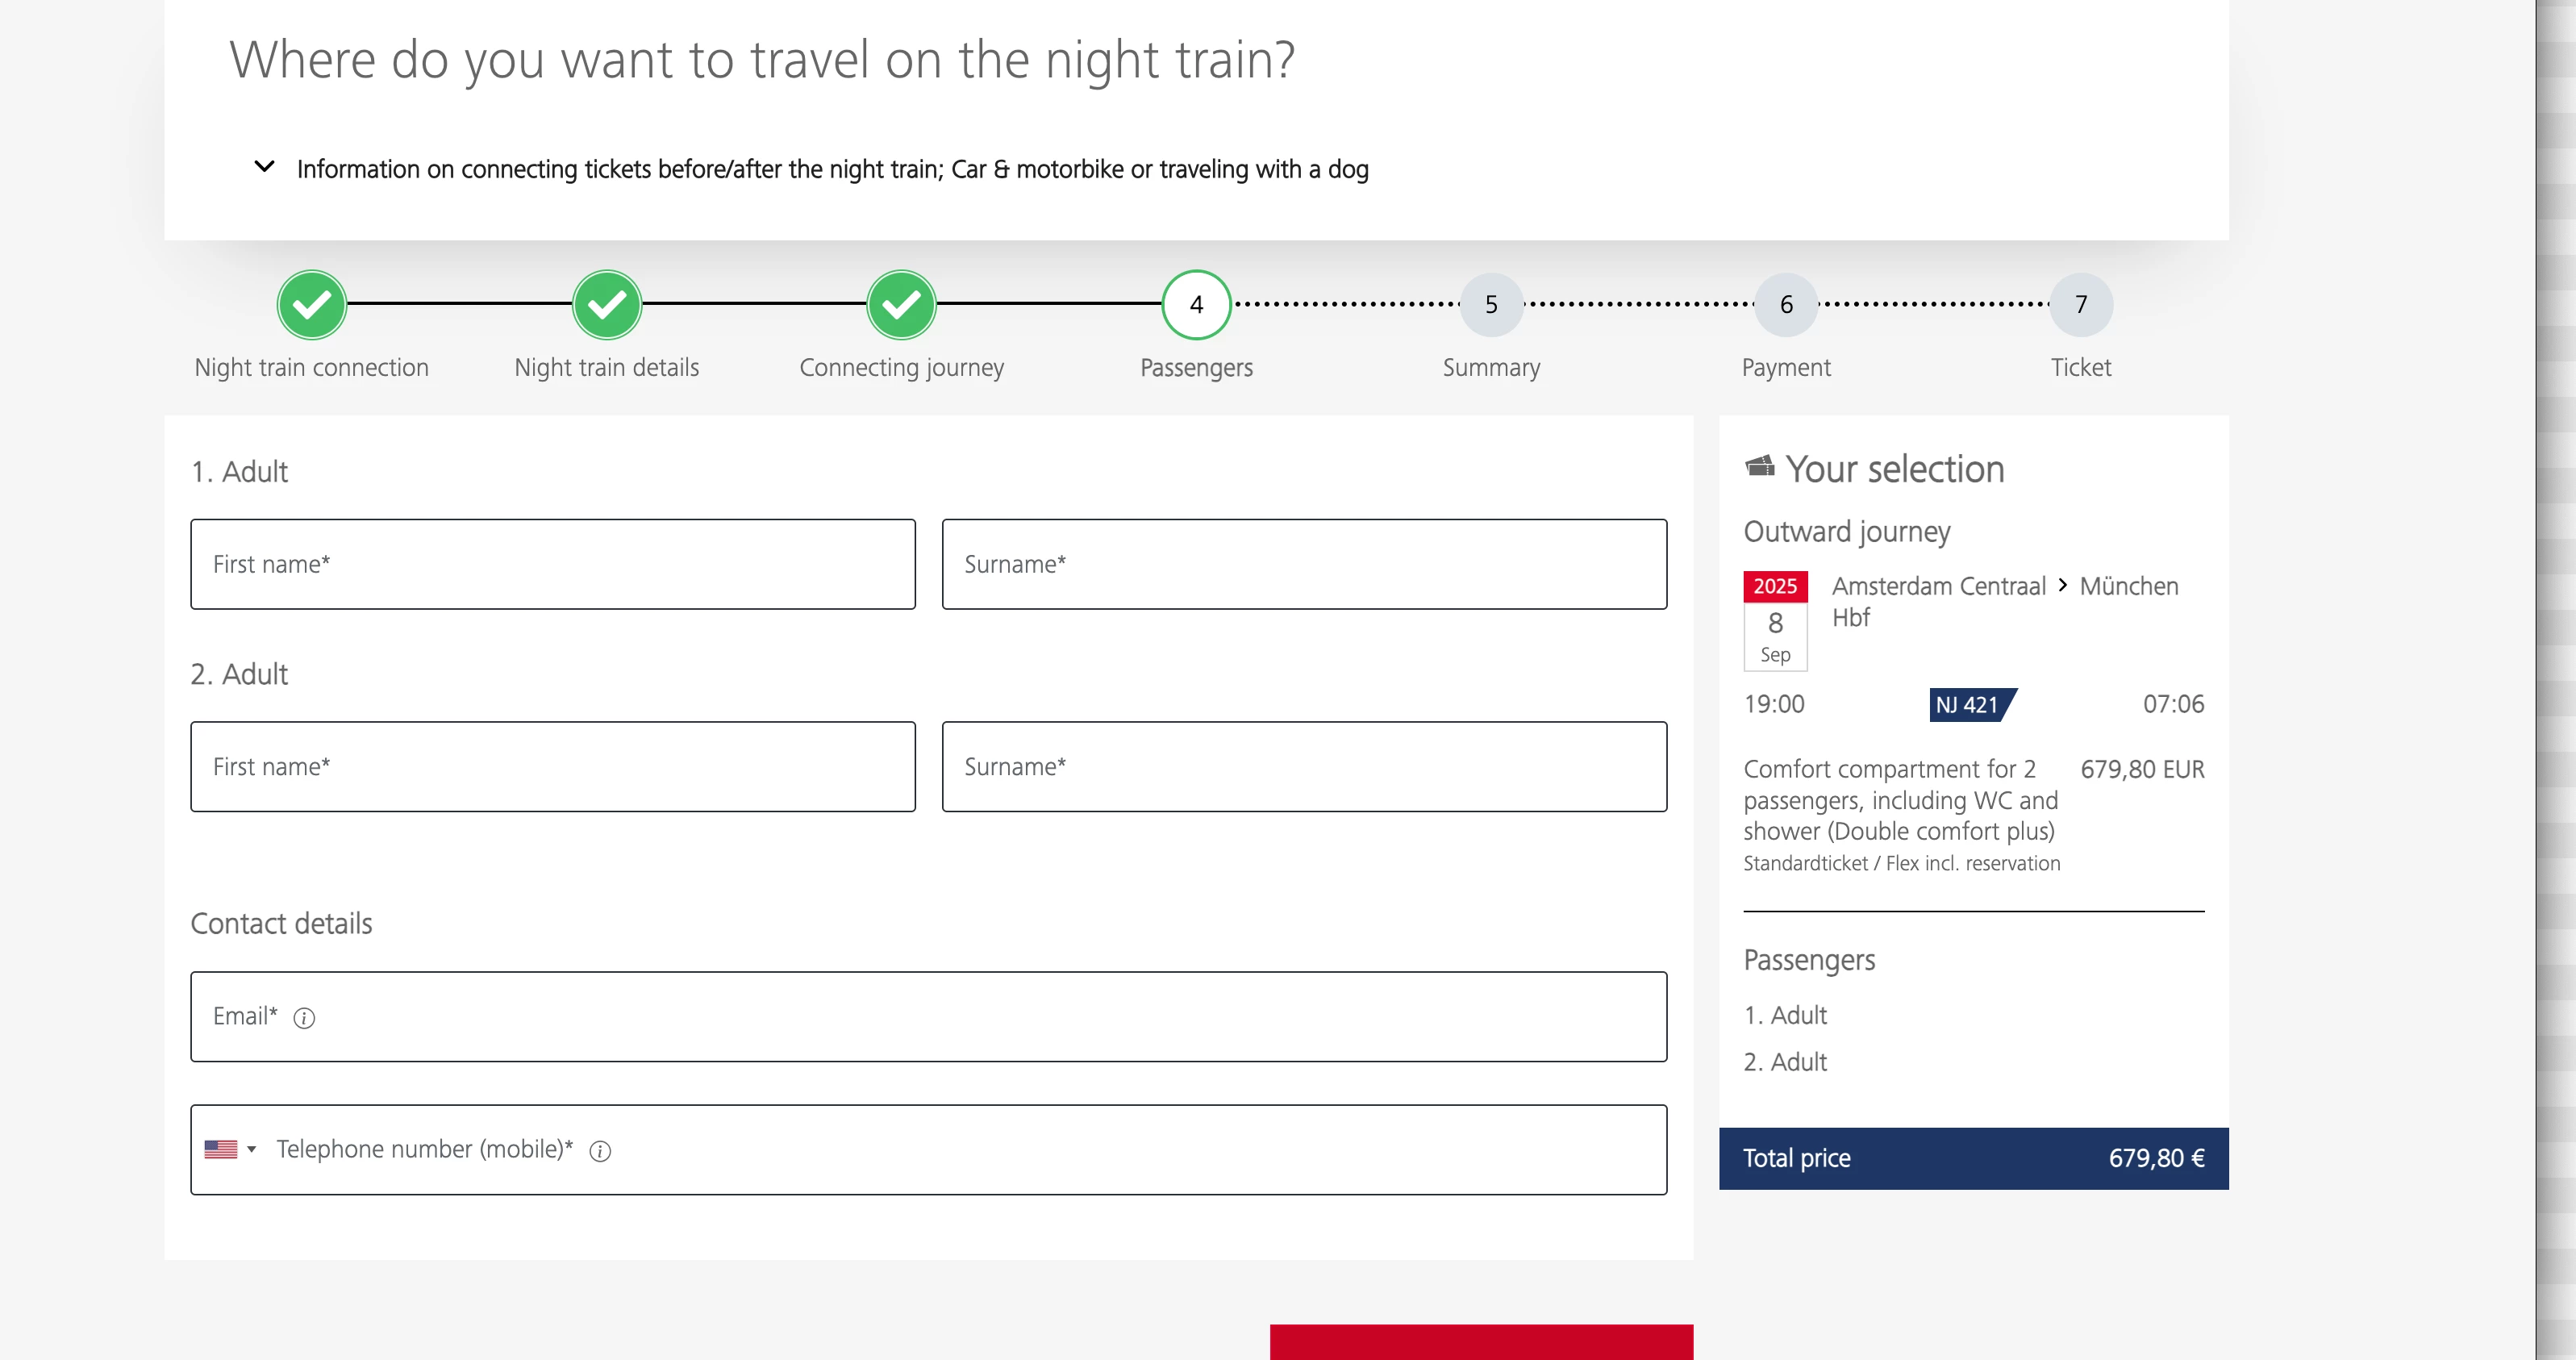
Task: Focus the first adult's First name field
Action: tap(553, 564)
